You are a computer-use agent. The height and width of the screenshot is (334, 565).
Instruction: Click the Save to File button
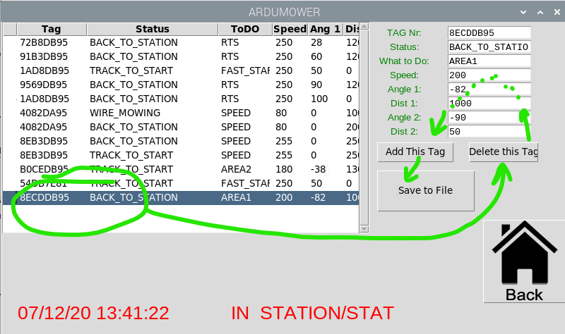(x=426, y=190)
